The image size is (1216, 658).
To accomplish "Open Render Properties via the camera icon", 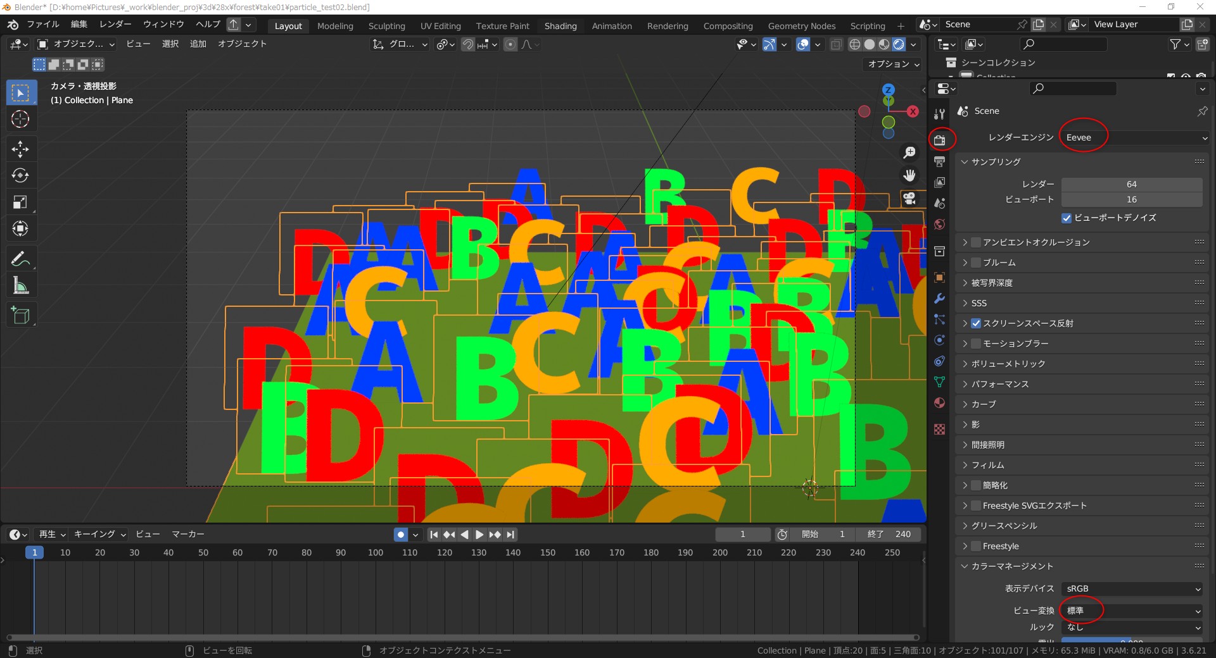I will click(x=940, y=140).
